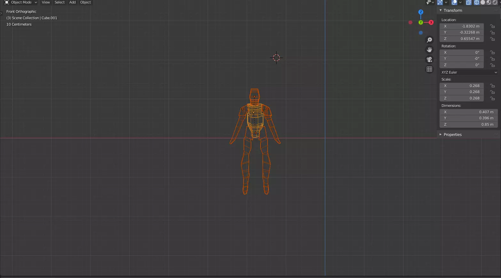Click the negative X axis gizmo dot

410,22
